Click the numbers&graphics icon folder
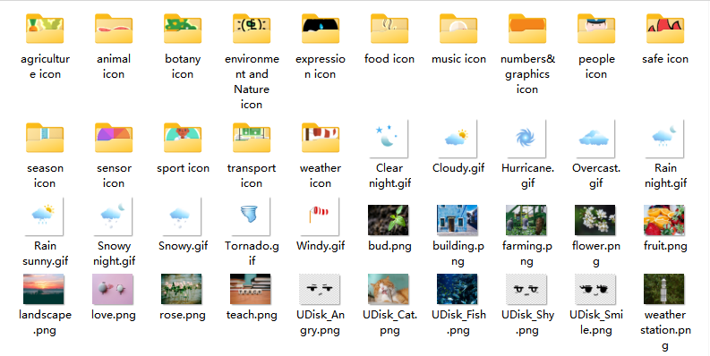The height and width of the screenshot is (356, 710). [527, 30]
